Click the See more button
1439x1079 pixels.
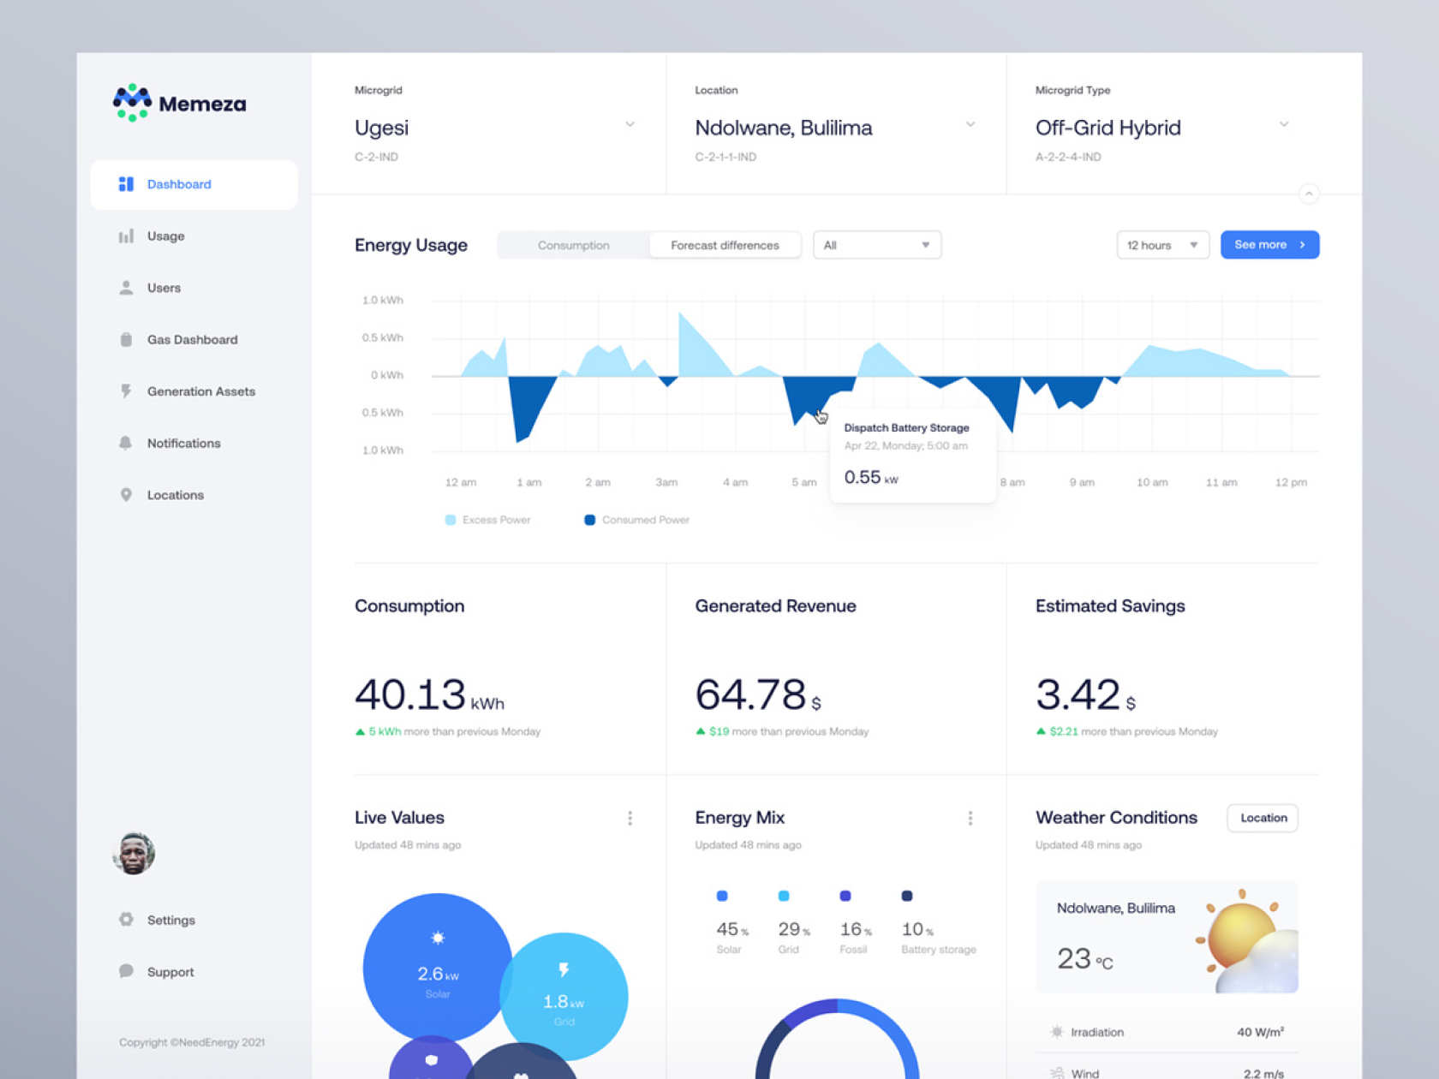[1269, 245]
